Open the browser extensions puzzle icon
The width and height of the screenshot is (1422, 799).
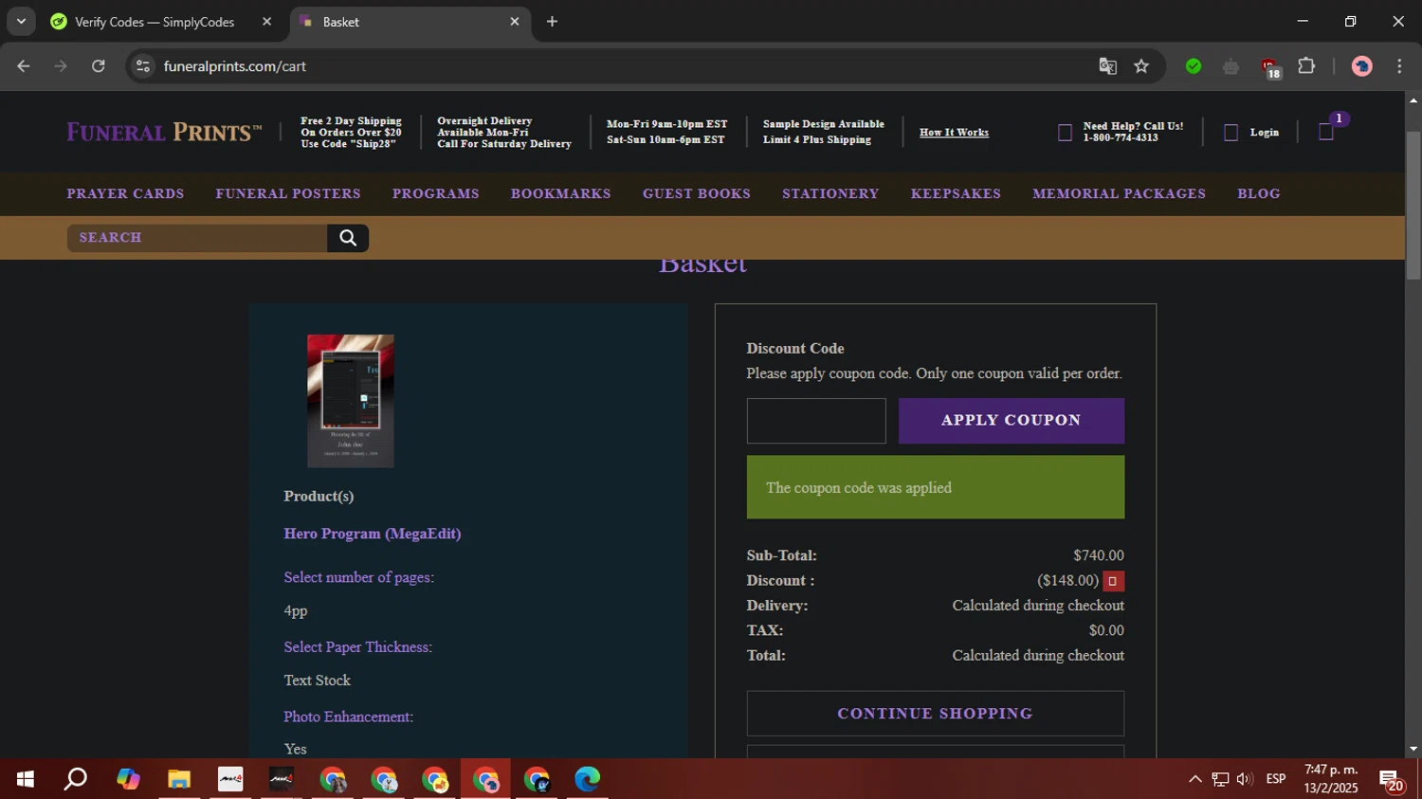[x=1306, y=66]
